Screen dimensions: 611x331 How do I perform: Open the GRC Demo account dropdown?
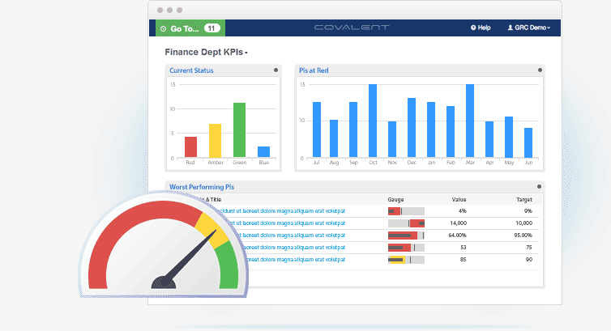[529, 28]
